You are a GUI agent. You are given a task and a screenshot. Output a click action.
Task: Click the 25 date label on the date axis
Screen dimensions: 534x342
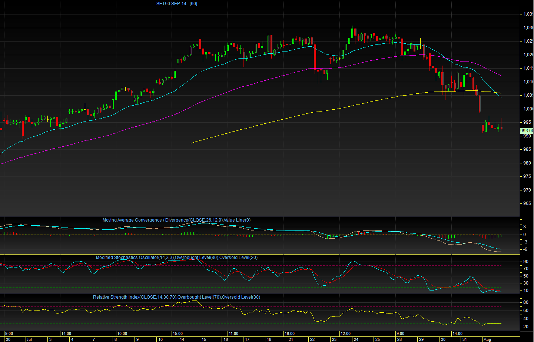(377, 340)
